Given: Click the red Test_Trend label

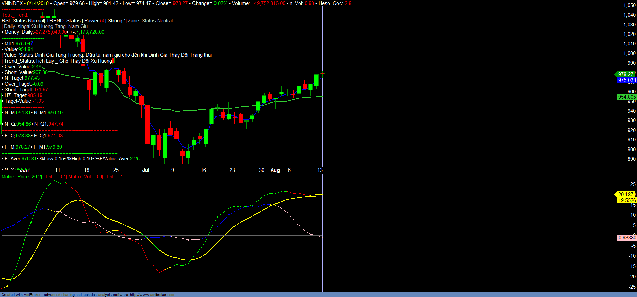Looking at the screenshot, I should coord(15,15).
